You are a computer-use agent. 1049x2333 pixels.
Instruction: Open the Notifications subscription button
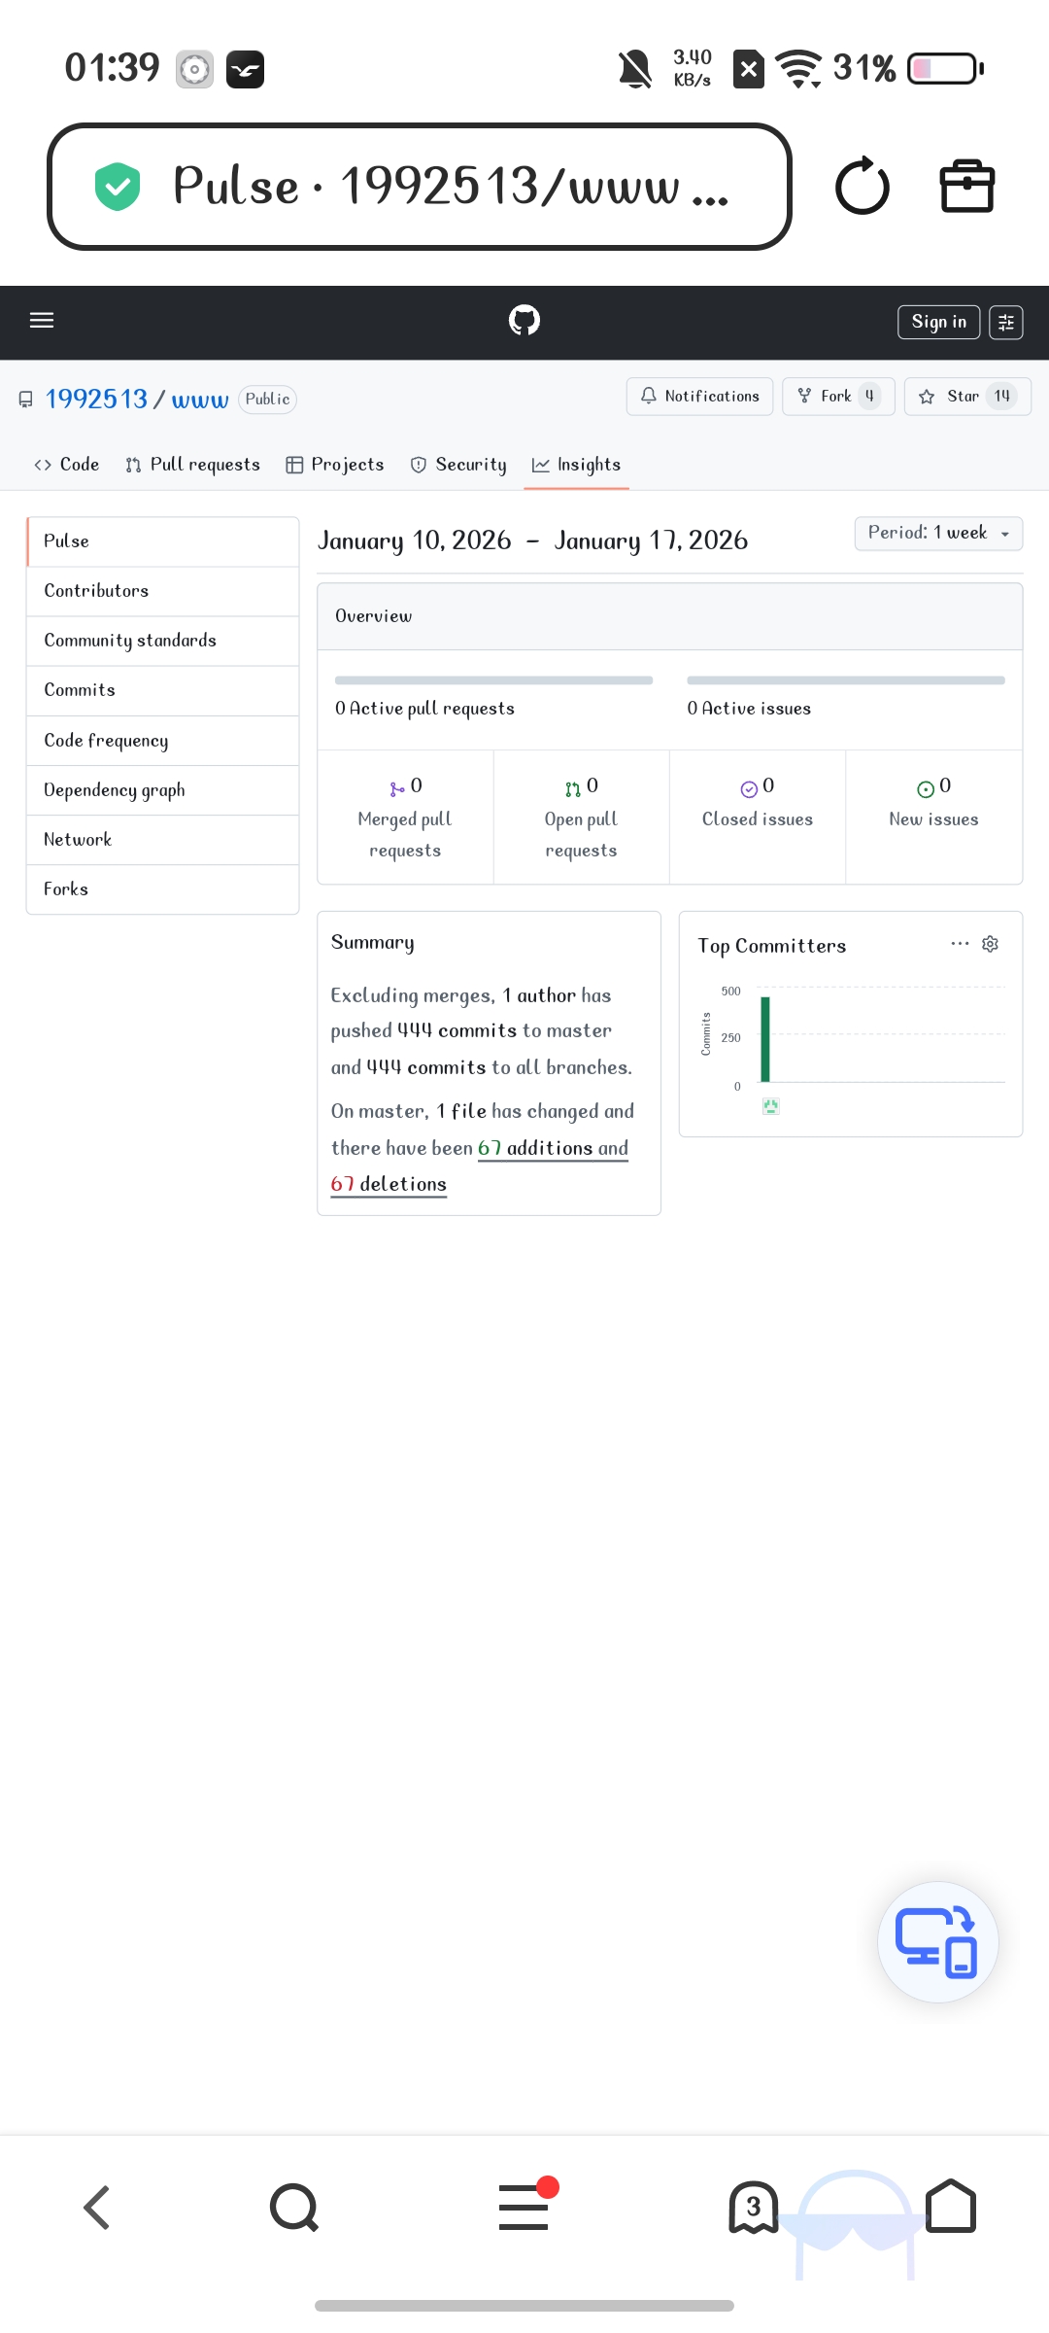[699, 397]
